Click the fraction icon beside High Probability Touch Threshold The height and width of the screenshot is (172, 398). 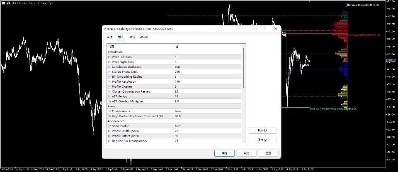click(x=109, y=116)
